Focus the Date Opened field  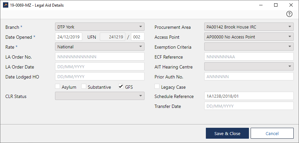tap(70, 37)
